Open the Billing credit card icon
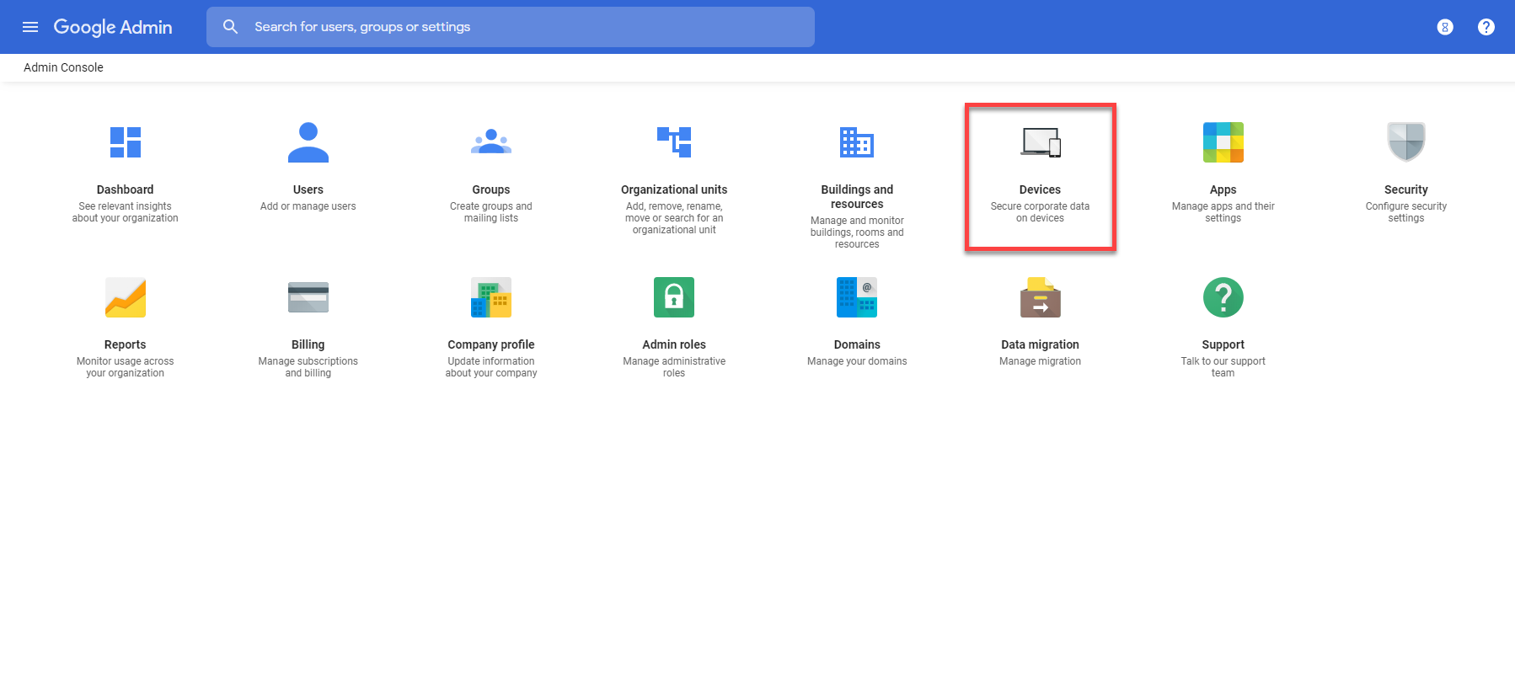The height and width of the screenshot is (683, 1515). [x=308, y=297]
